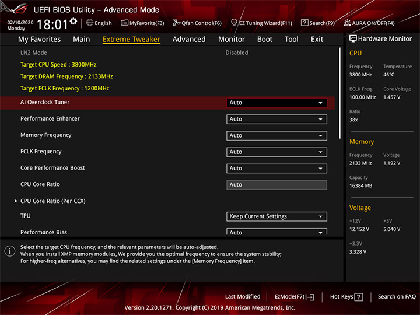Switch to the Main tab
The image size is (420, 315).
point(82,40)
